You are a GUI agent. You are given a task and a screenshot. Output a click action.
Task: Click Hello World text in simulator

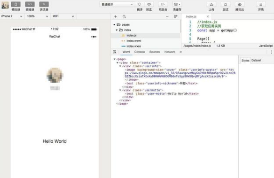click(55, 141)
